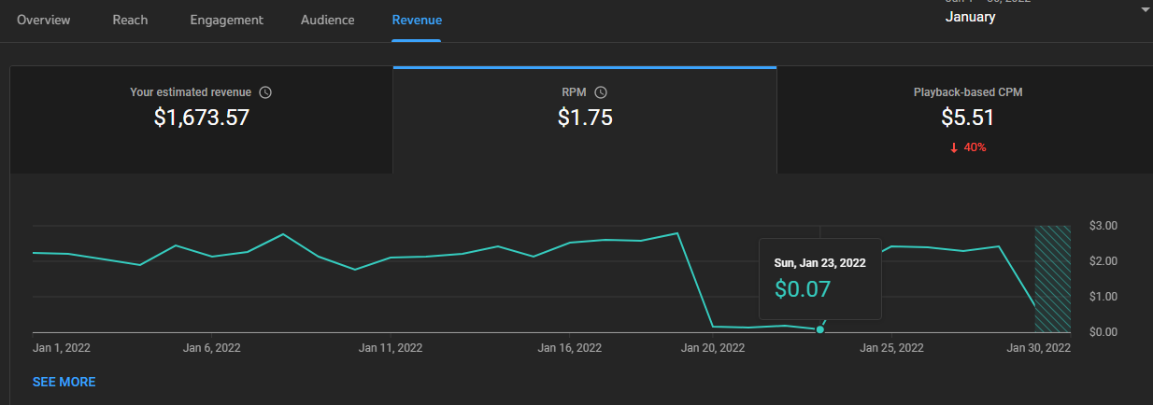Click the date range dropdown arrow
The height and width of the screenshot is (405, 1153).
click(1145, 10)
